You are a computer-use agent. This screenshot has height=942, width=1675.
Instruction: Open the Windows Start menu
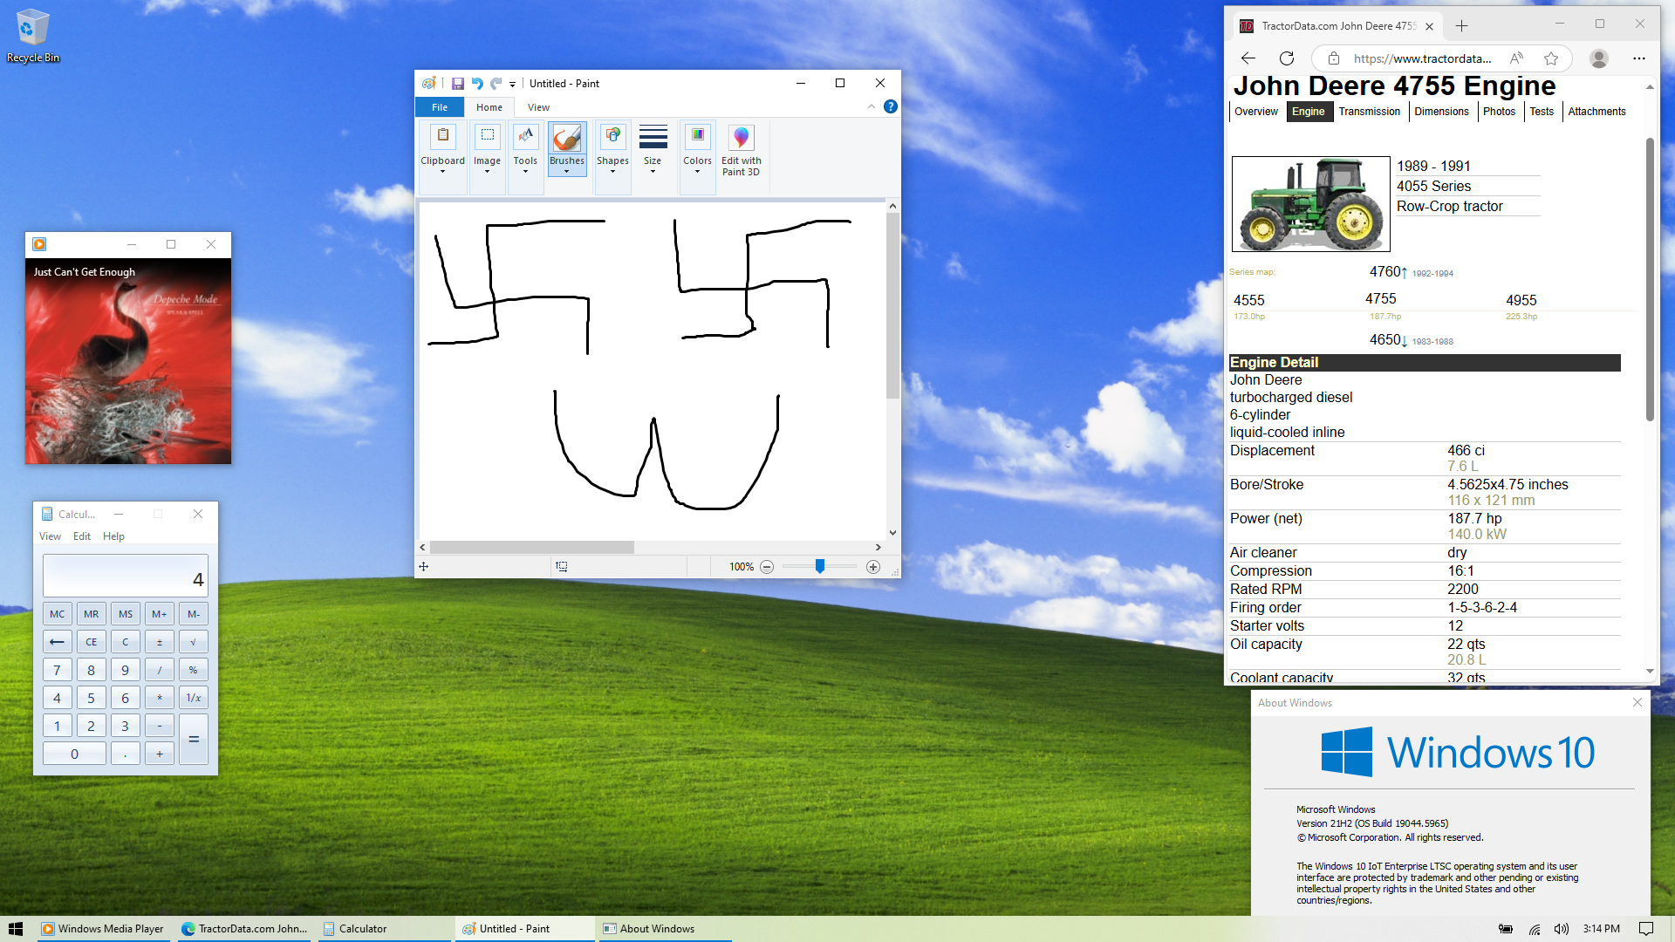click(16, 929)
